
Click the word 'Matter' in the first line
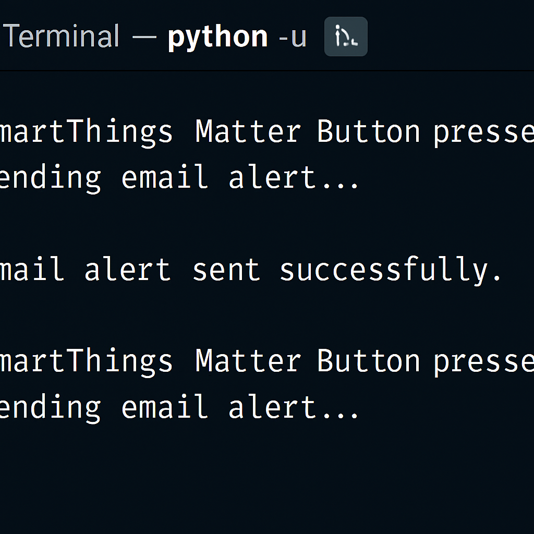tap(248, 131)
